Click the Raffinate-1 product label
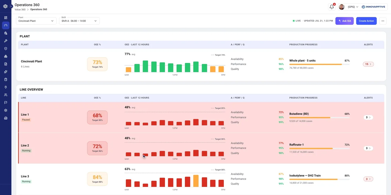 (297, 145)
